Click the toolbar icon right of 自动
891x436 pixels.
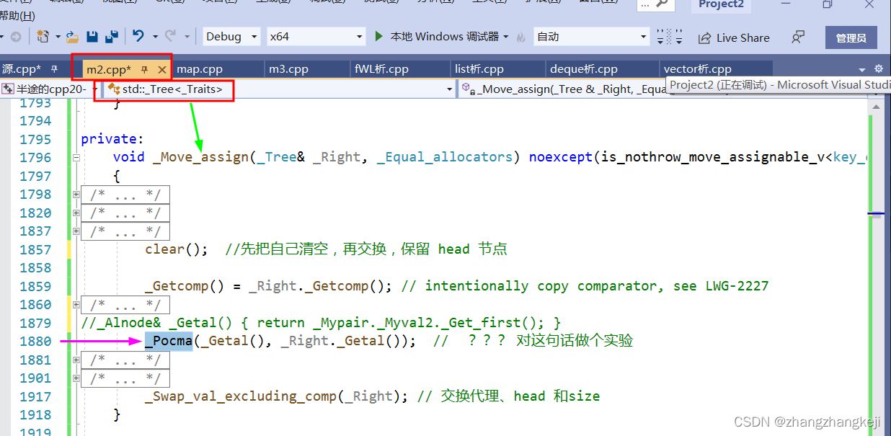coord(669,36)
